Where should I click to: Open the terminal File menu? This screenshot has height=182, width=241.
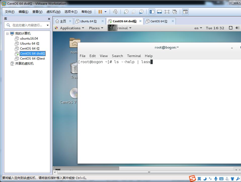[83, 56]
